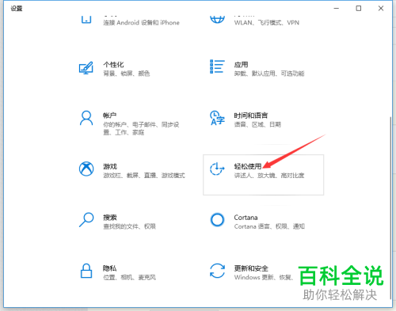Click the description 卸载、默认应用、可选功能
The width and height of the screenshot is (396, 311).
coord(269,74)
